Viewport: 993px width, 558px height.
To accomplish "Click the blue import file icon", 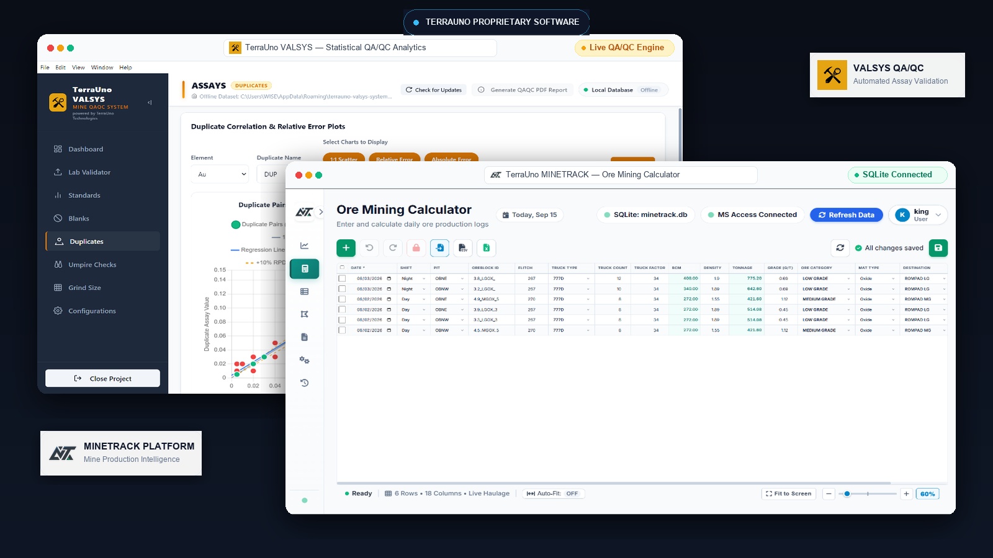I will coord(440,248).
